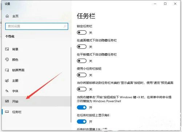The width and height of the screenshot is (182, 132).
Task: Focus the 查找设置 search box
Action: click(37, 26)
